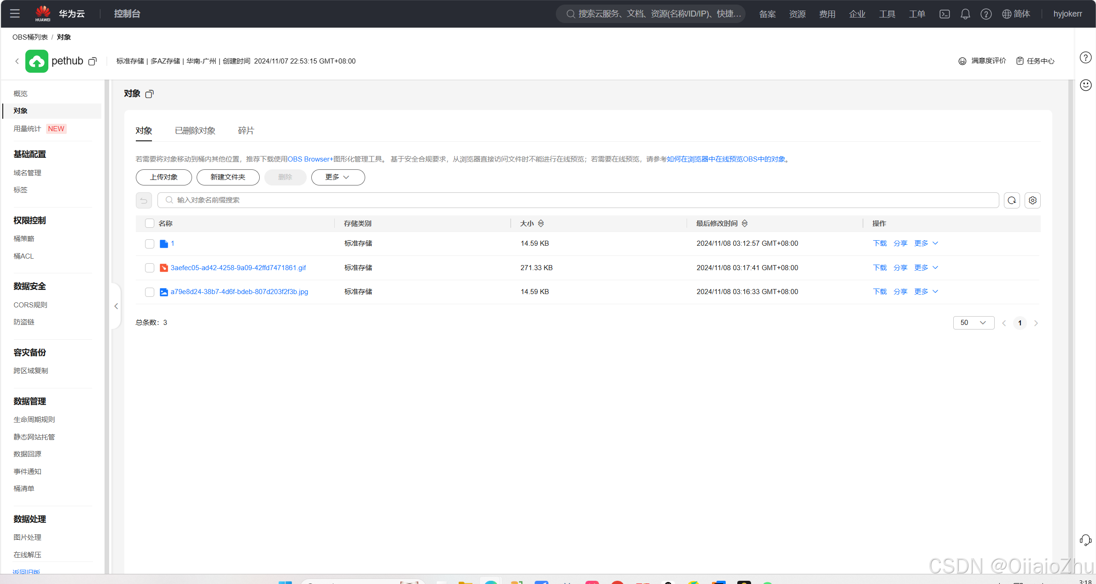The height and width of the screenshot is (584, 1096).
Task: Click the smiley feedback icon on right
Action: (x=1085, y=85)
